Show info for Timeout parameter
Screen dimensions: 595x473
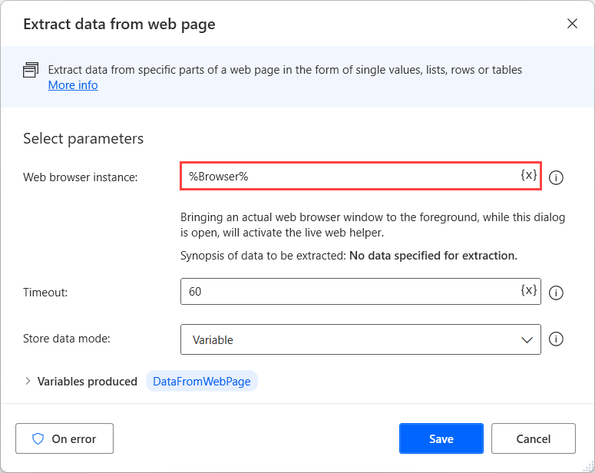tap(556, 293)
